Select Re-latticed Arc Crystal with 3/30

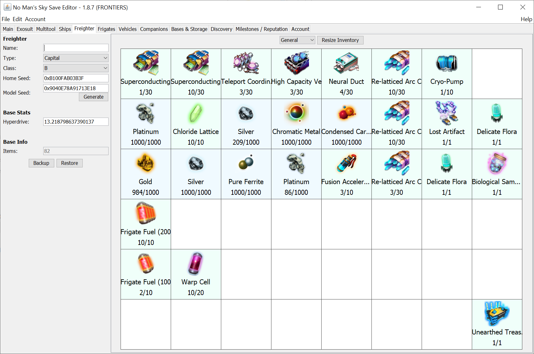(x=397, y=174)
